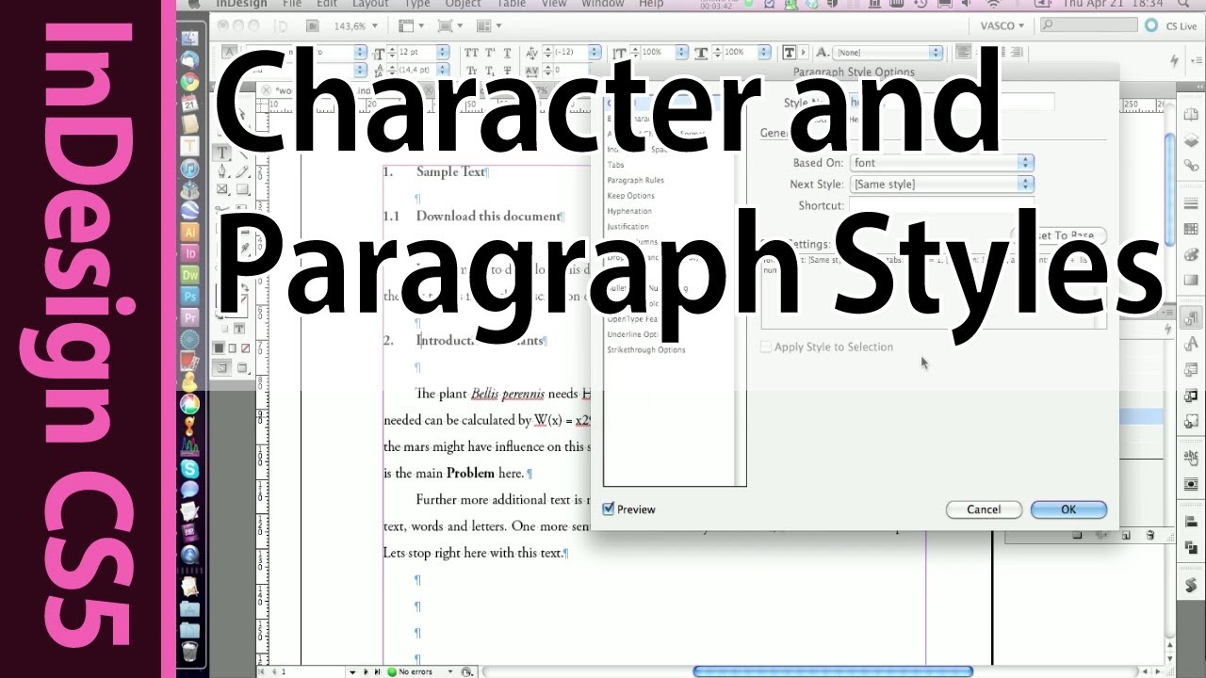Open Google Chrome from the Dock
This screenshot has height=678, width=1206.
tap(190, 81)
